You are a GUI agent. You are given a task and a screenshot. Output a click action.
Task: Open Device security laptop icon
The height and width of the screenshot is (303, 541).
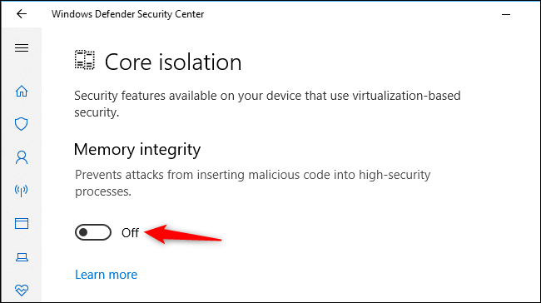point(22,256)
